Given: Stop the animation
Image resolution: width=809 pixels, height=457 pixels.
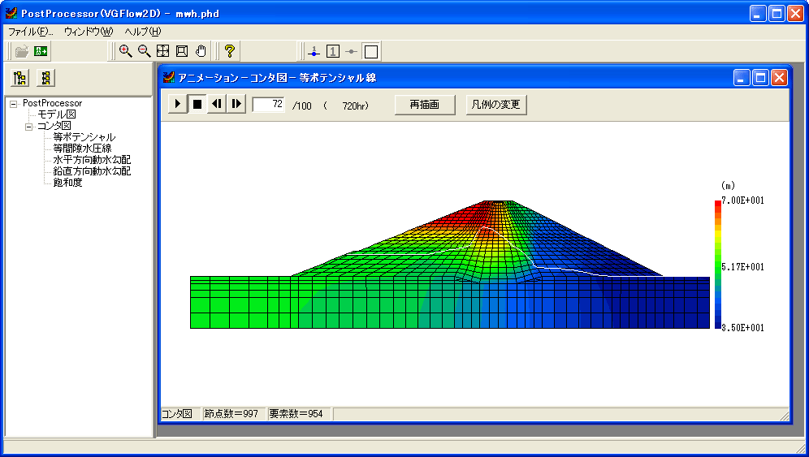Looking at the screenshot, I should pyautogui.click(x=197, y=104).
